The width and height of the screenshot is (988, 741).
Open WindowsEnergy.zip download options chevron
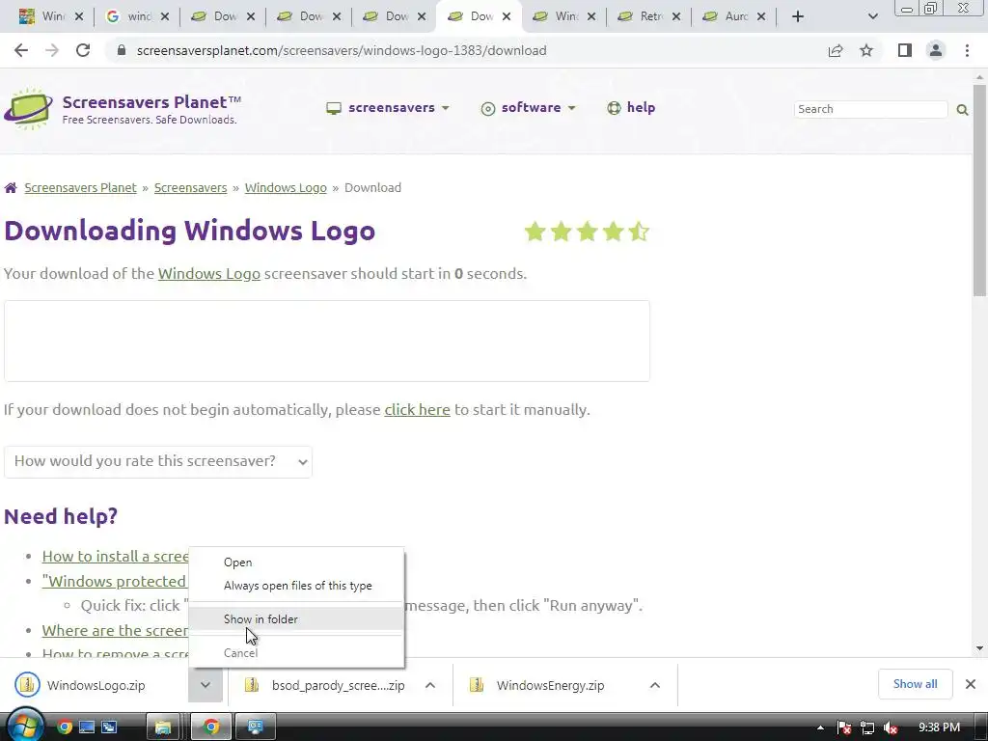point(655,685)
